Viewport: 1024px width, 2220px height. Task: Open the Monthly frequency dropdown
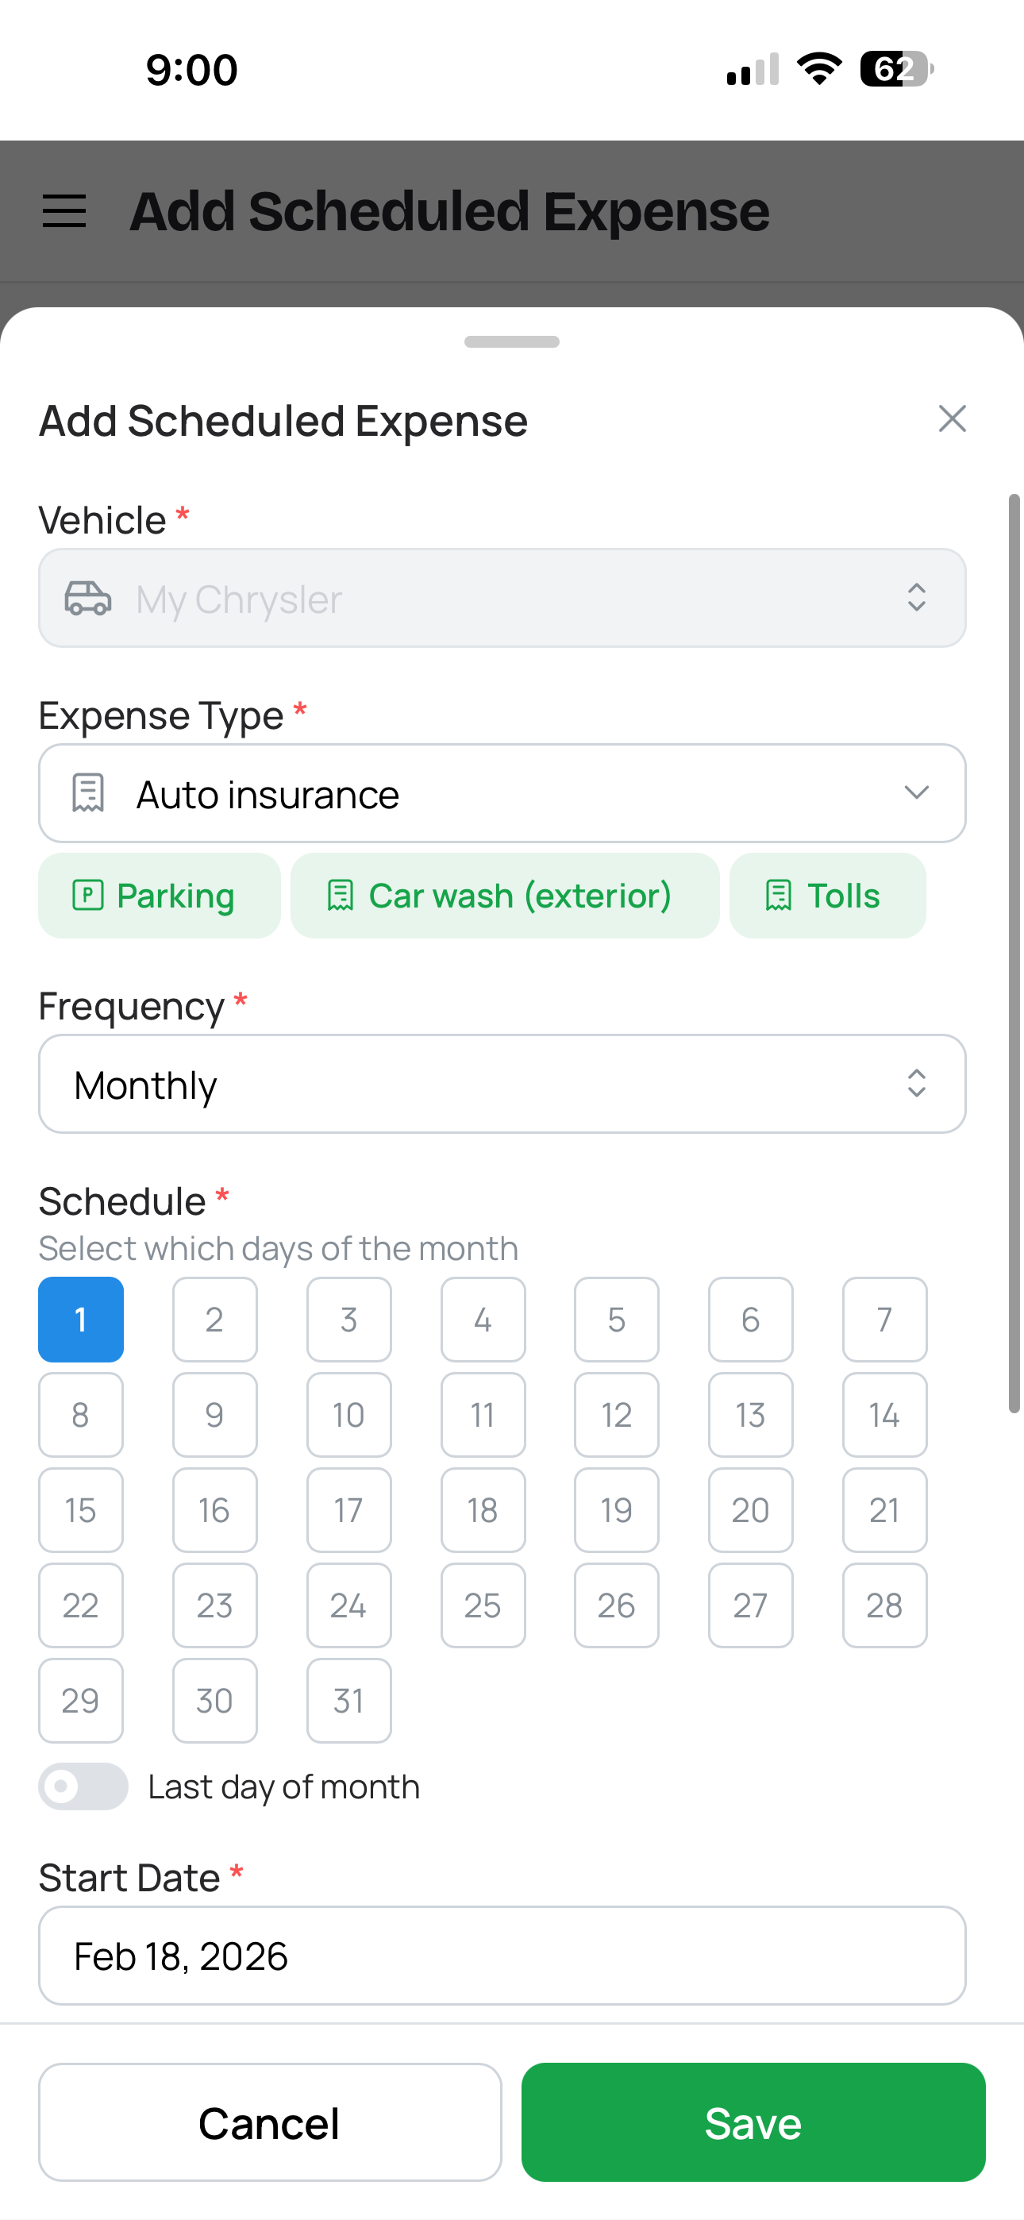503,1084
